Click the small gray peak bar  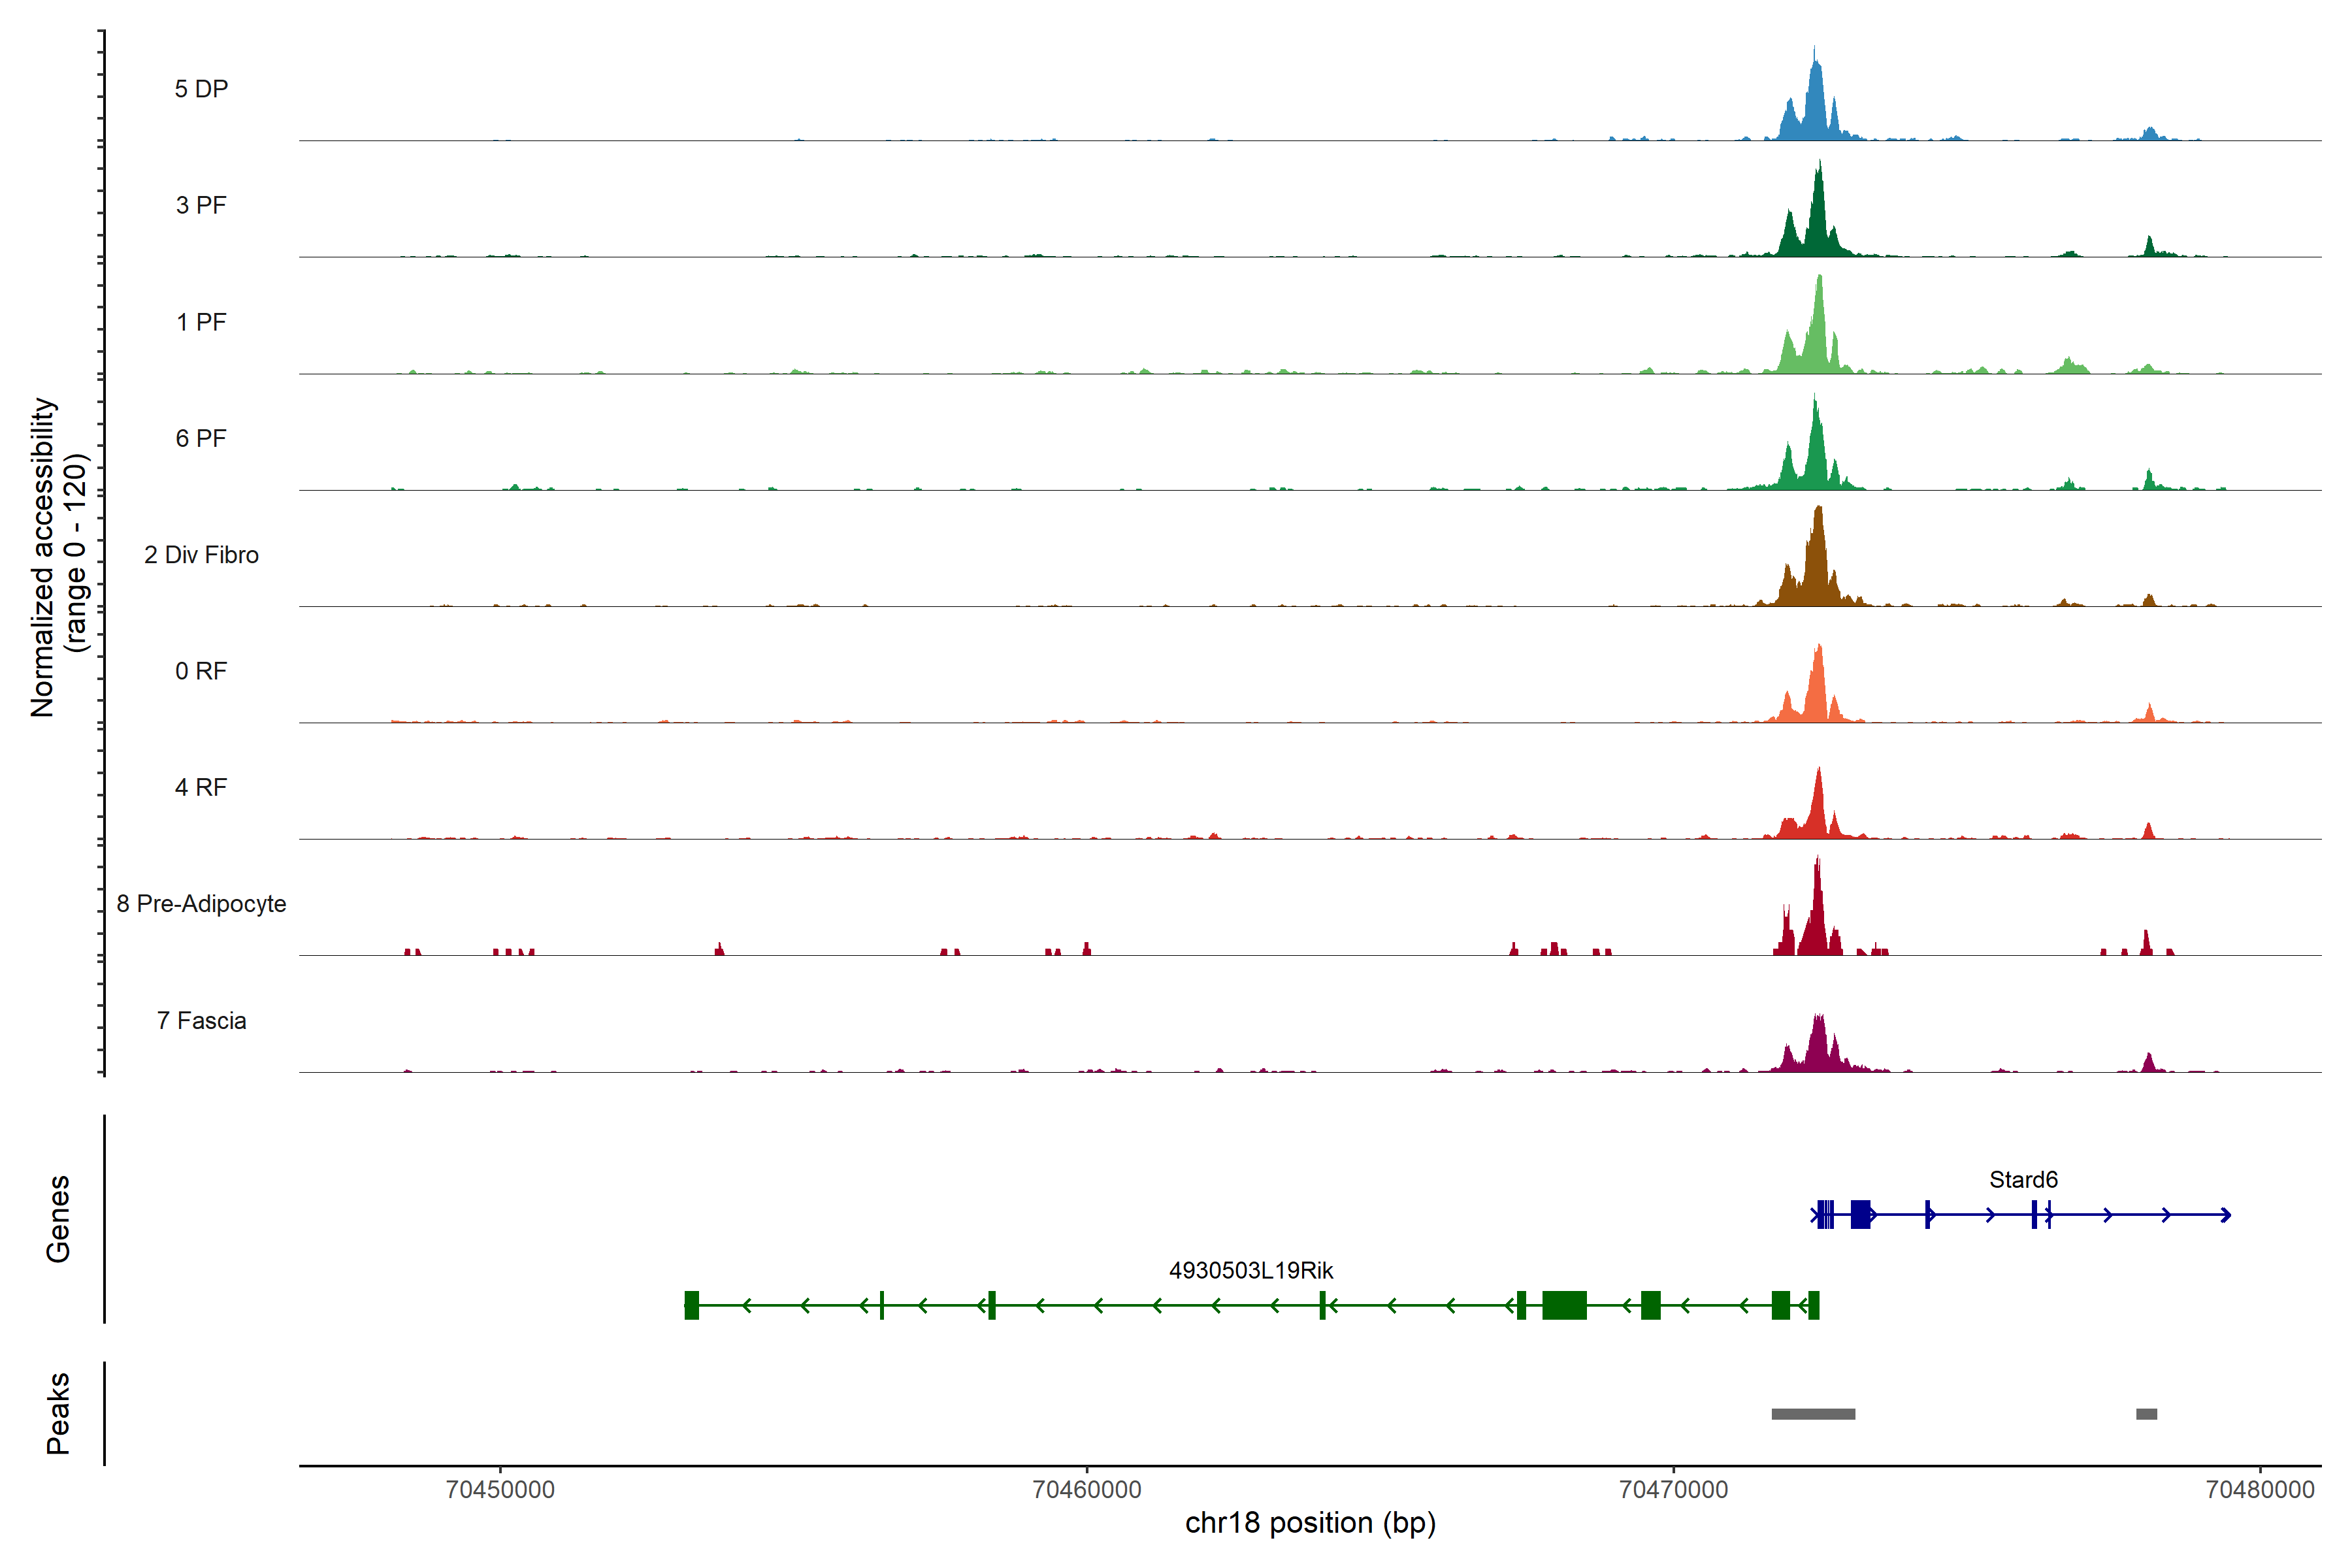(x=2146, y=1414)
